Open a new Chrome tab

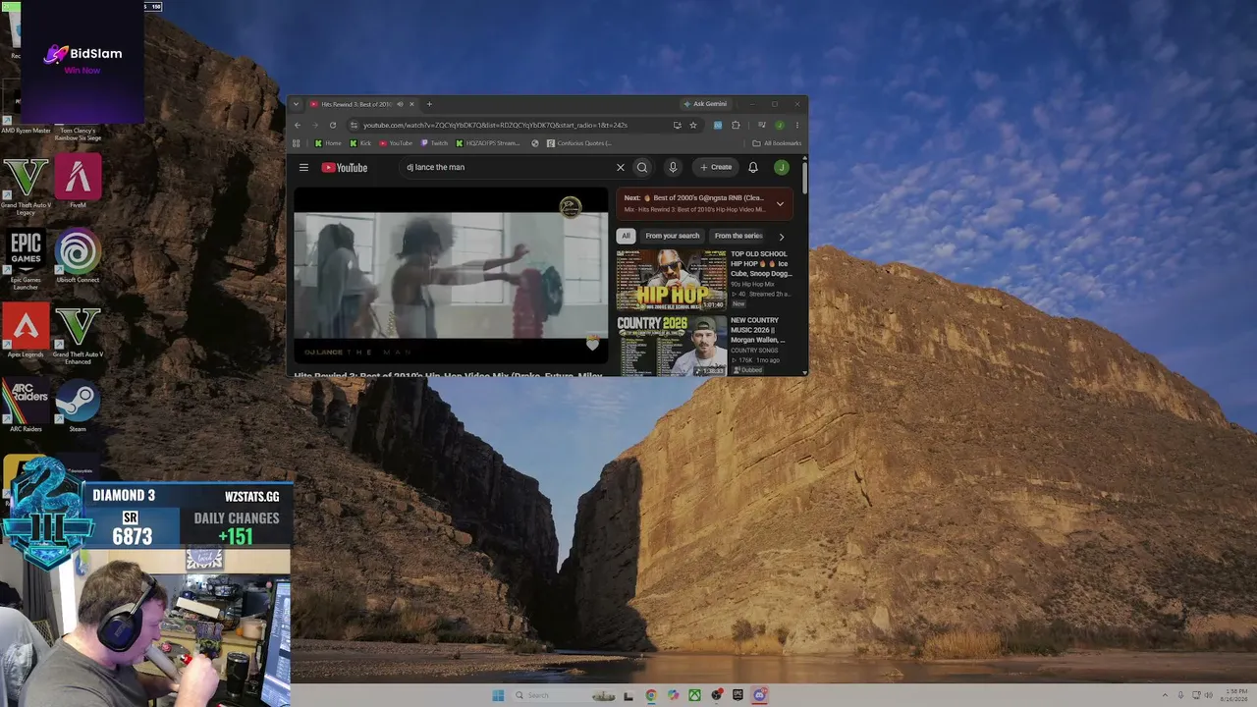click(x=429, y=104)
